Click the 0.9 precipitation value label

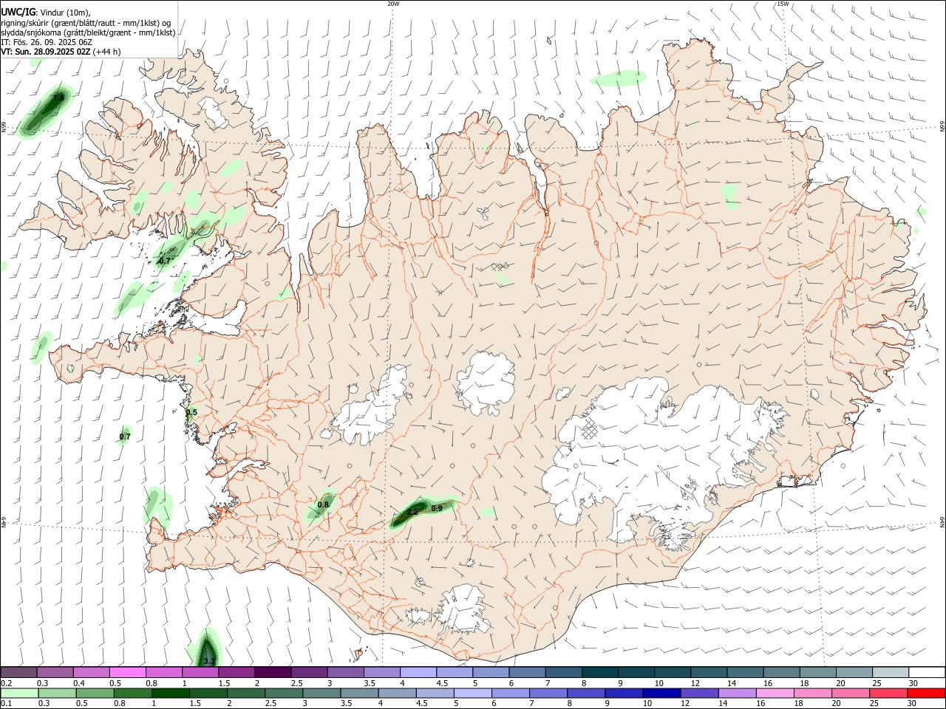click(437, 508)
